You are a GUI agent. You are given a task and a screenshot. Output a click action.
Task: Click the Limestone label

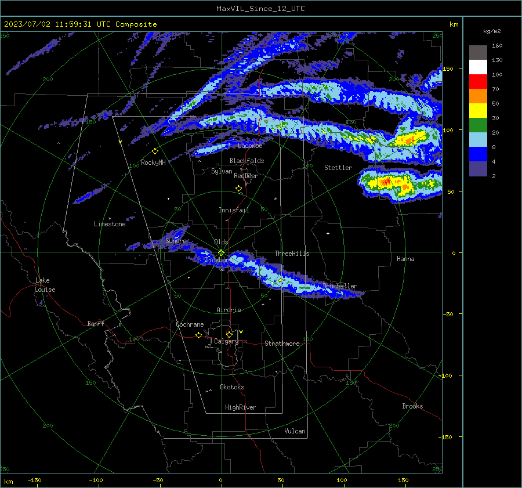point(110,224)
